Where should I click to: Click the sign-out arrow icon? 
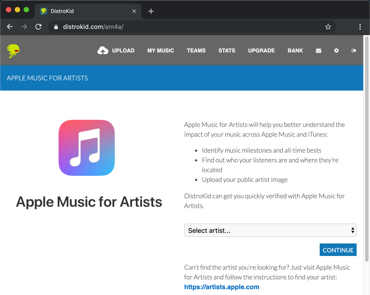(354, 51)
